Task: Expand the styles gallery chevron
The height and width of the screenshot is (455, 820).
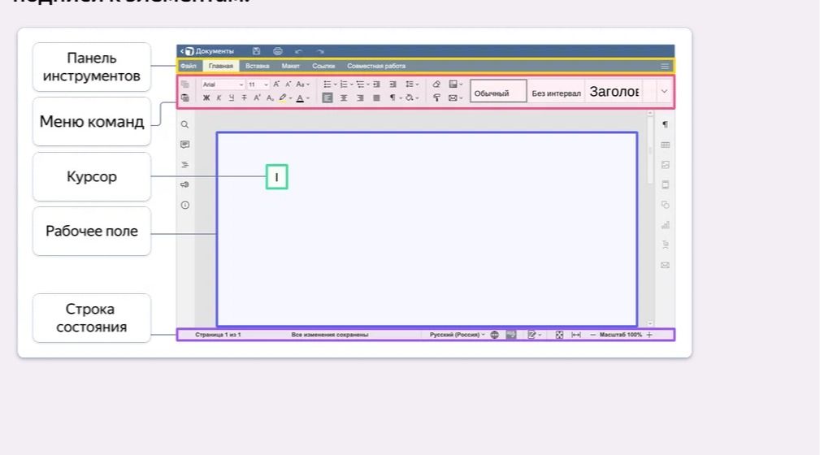Action: pyautogui.click(x=664, y=92)
